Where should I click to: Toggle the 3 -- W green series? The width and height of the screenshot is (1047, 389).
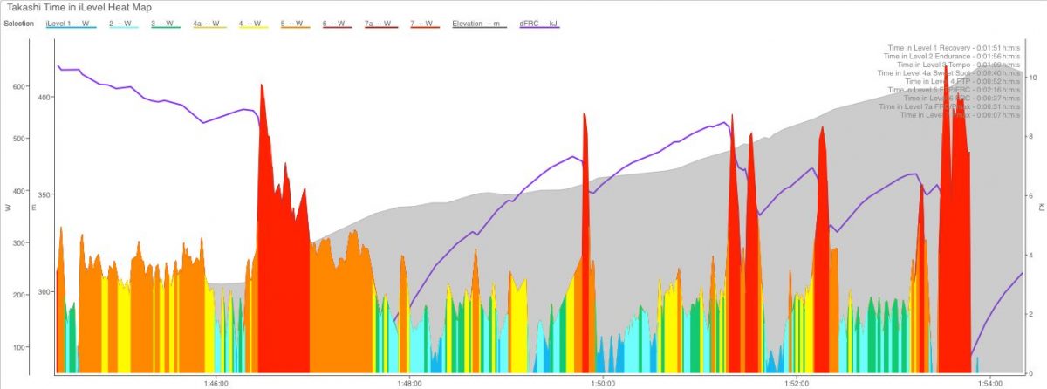(x=164, y=24)
